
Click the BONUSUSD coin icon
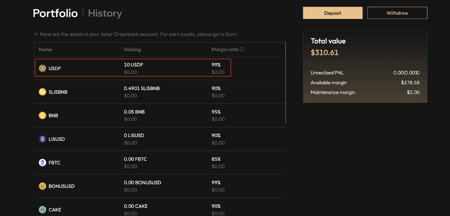[x=42, y=186]
